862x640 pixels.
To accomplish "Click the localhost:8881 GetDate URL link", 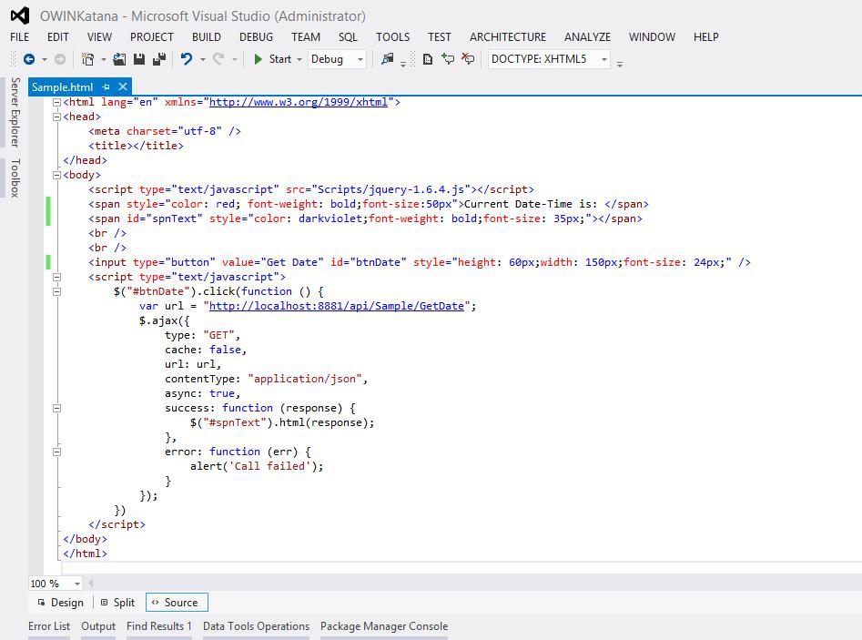I will (x=337, y=306).
